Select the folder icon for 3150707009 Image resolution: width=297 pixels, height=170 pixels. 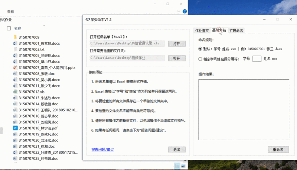(15, 38)
